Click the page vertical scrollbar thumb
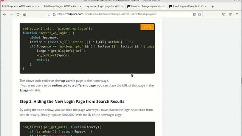Screen dimensions: 242x136 (241, 81)
